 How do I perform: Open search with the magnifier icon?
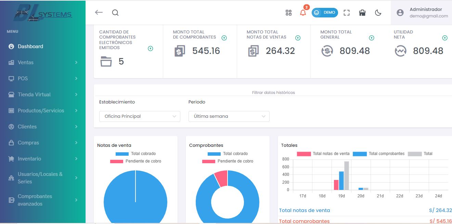point(115,13)
